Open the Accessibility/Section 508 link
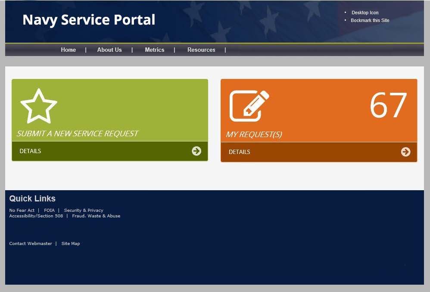This screenshot has height=292, width=430. 36,216
